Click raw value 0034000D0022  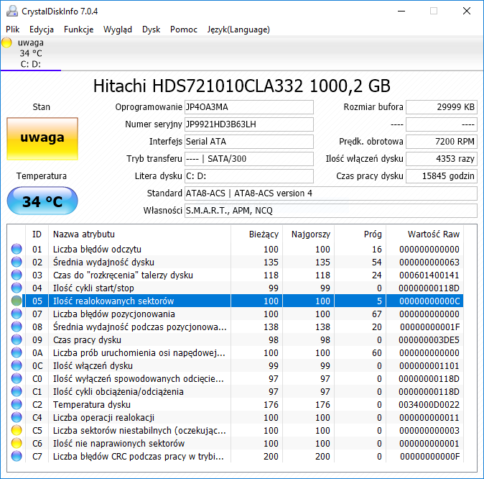tap(429, 405)
